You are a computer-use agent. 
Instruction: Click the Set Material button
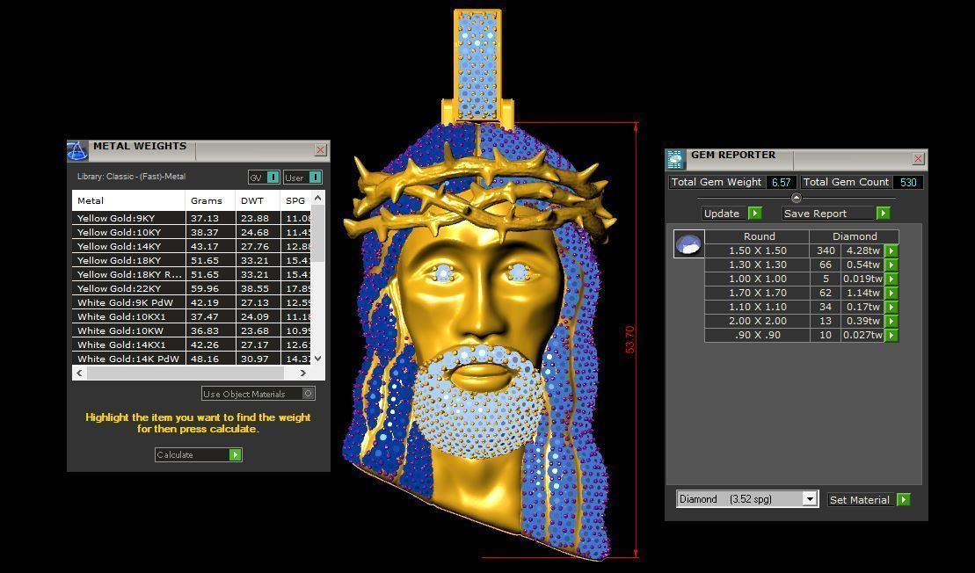click(860, 499)
